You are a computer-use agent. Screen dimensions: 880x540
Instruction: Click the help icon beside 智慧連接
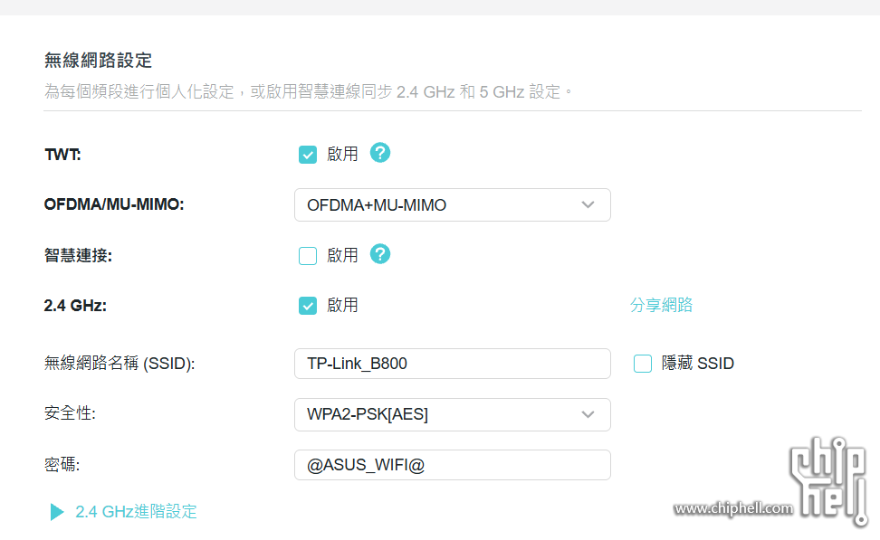click(x=380, y=254)
